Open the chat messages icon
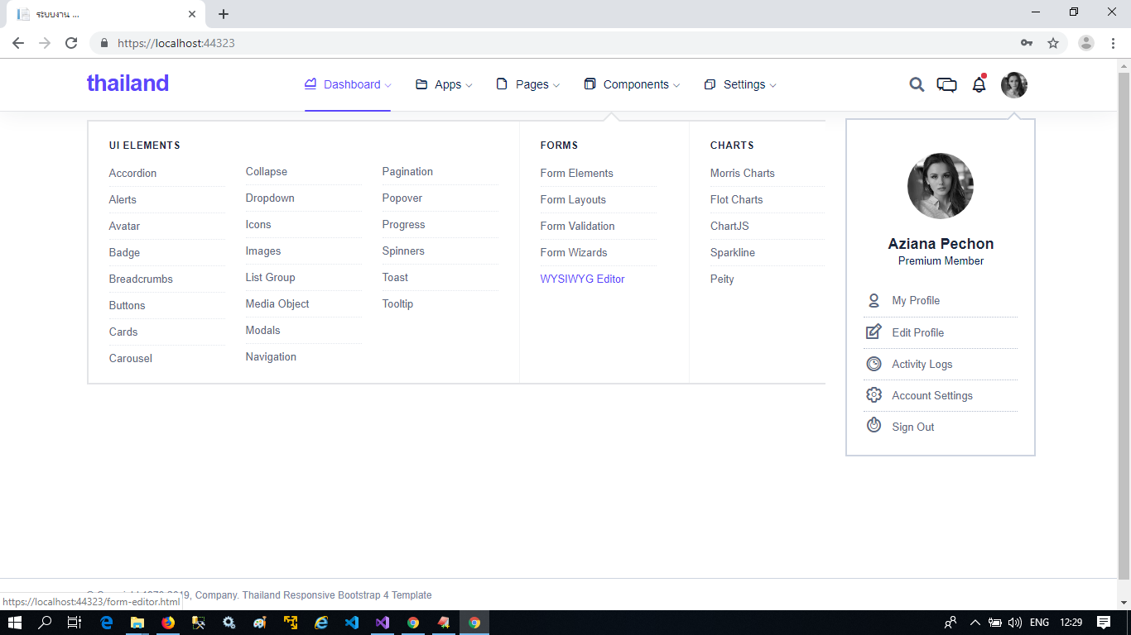The width and height of the screenshot is (1131, 635). click(946, 84)
